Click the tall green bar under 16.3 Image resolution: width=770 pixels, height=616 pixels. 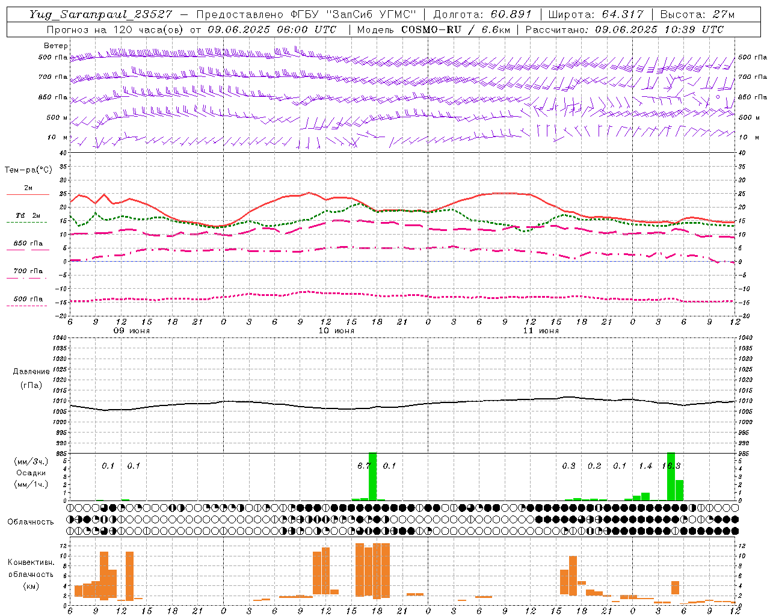671,476
